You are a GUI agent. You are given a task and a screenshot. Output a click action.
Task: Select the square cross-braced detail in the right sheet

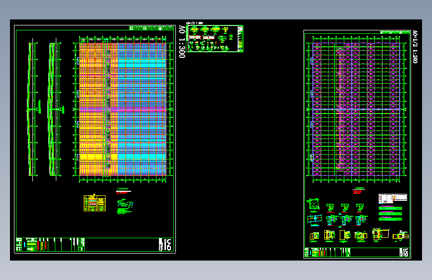[313, 205]
